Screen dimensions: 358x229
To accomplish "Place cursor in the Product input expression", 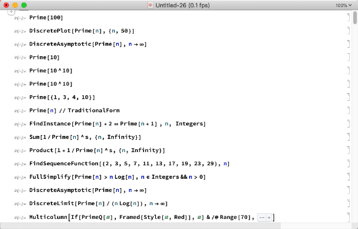I will pyautogui.click(x=97, y=150).
